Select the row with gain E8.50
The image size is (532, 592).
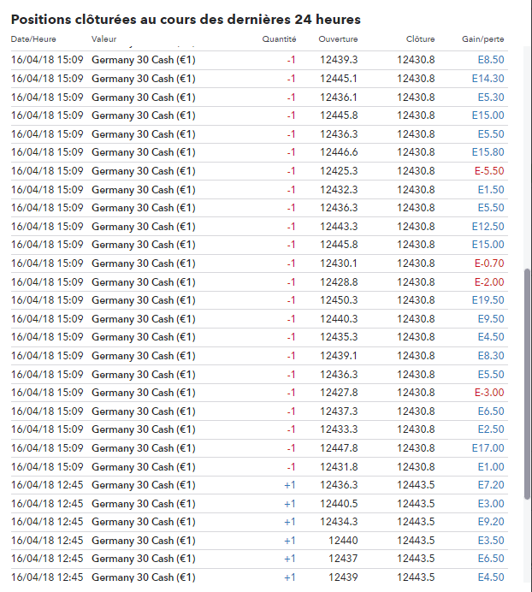pos(257,60)
